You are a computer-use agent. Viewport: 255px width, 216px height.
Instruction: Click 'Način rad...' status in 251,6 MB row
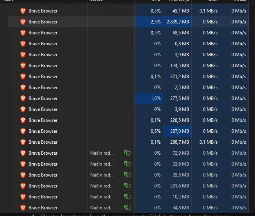tap(102, 186)
